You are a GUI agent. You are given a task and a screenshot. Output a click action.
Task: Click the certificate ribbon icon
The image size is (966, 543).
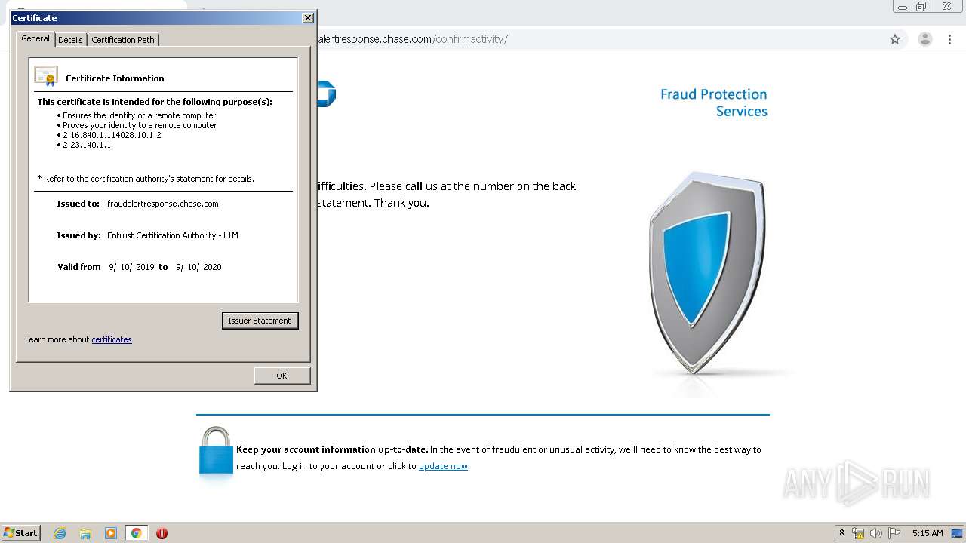pyautogui.click(x=46, y=76)
